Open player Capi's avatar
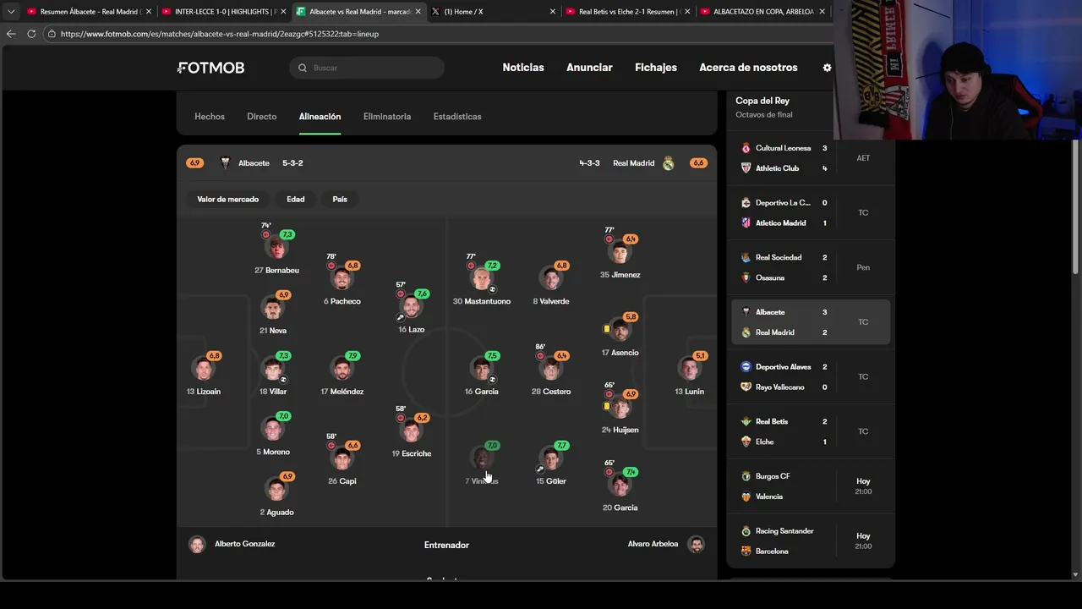The height and width of the screenshot is (609, 1082). (x=342, y=459)
